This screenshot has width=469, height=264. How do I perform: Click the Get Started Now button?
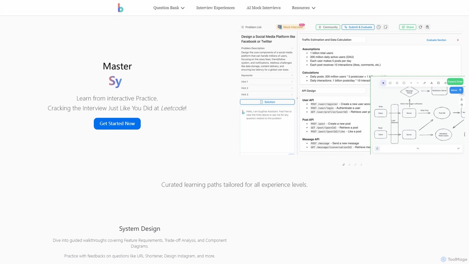[x=117, y=124]
